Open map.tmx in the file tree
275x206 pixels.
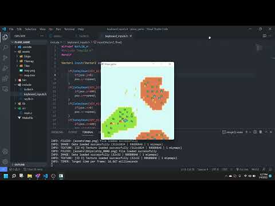[29, 76]
